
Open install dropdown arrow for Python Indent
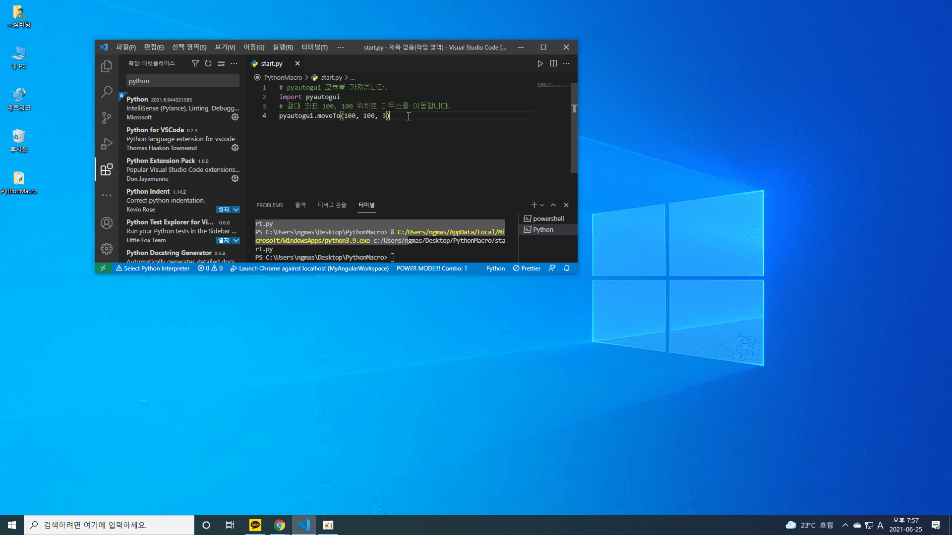pyautogui.click(x=237, y=210)
